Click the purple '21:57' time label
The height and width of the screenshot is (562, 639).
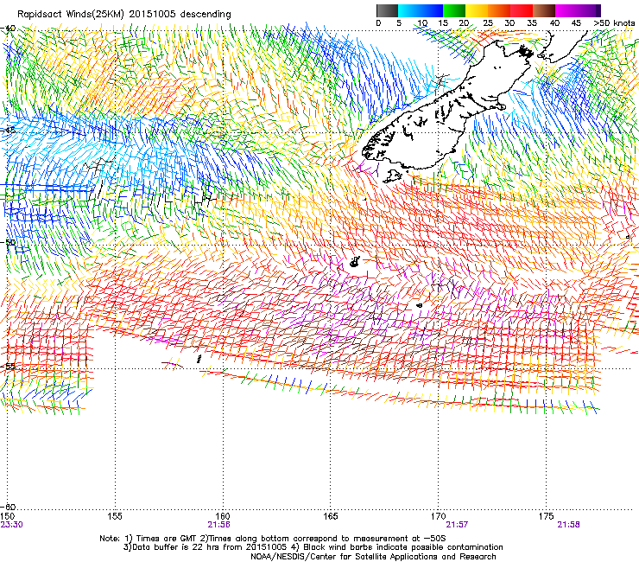(x=458, y=525)
